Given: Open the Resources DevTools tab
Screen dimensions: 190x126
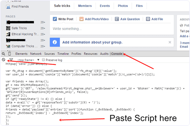Looking at the screenshot, I should (91, 54).
